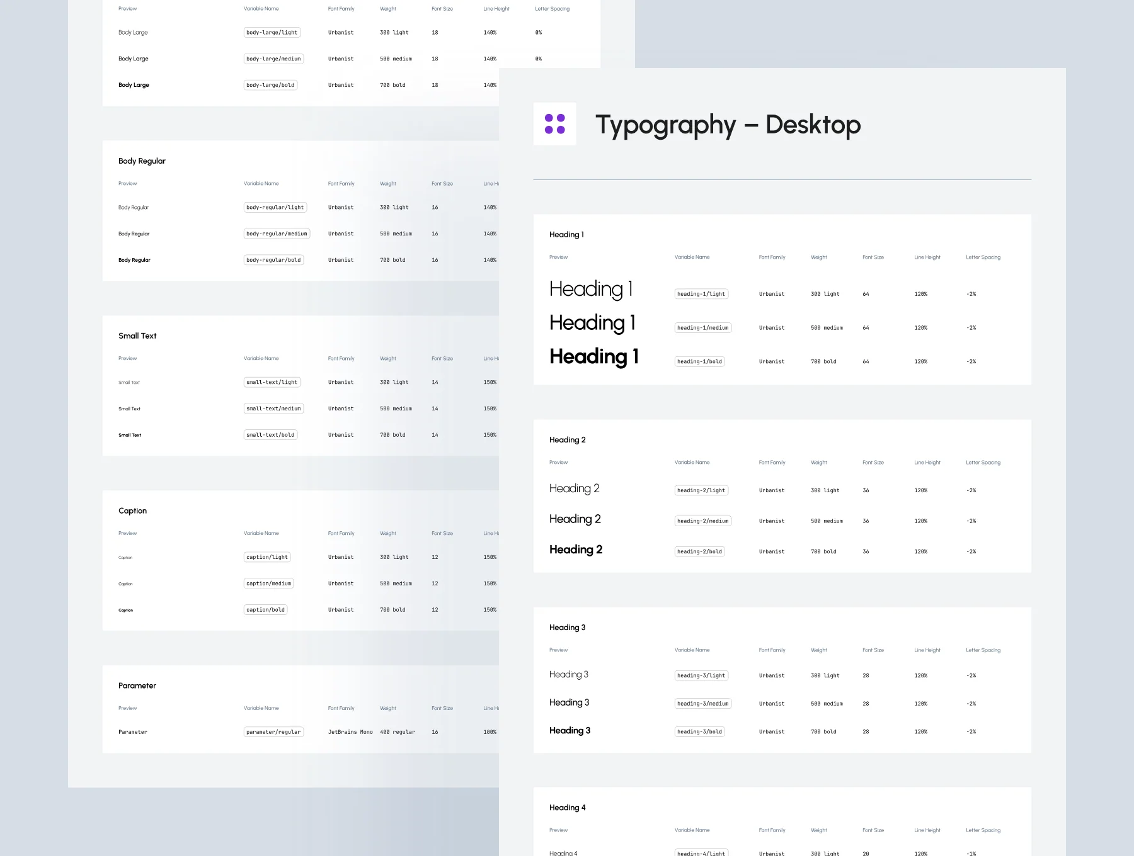
Task: Click font size 14 in small-text/medium row
Action: click(x=435, y=409)
